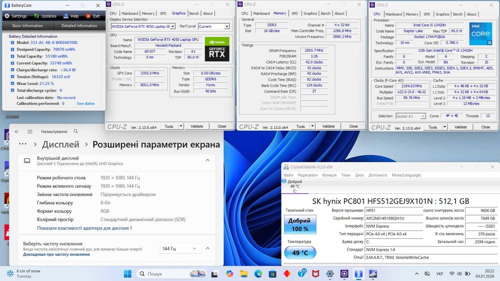Open Теми menu in CrystalDiskInfo

[345, 175]
